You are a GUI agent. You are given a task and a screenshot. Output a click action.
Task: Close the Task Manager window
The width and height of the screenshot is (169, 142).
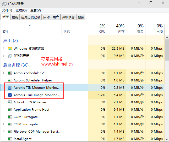pos(163,3)
